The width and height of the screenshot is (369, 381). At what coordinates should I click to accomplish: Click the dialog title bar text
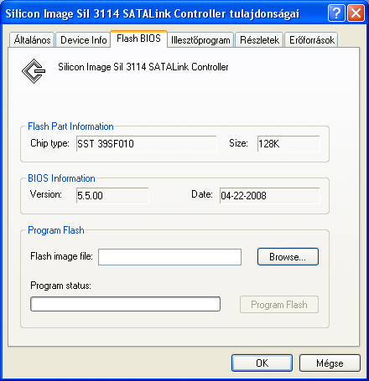(153, 13)
